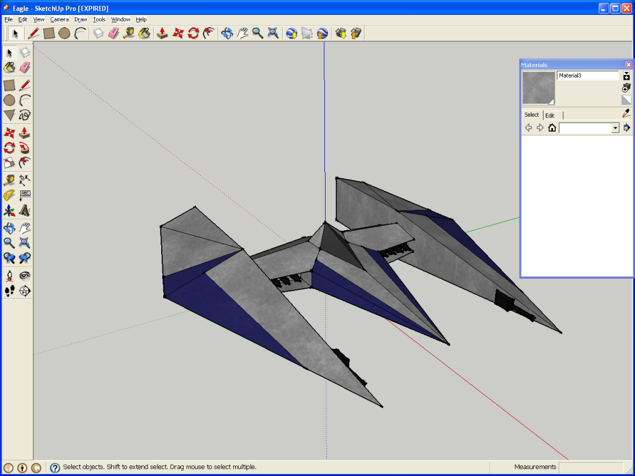Image resolution: width=635 pixels, height=476 pixels.
Task: Click the Previous view zoom icon
Action: click(x=9, y=258)
